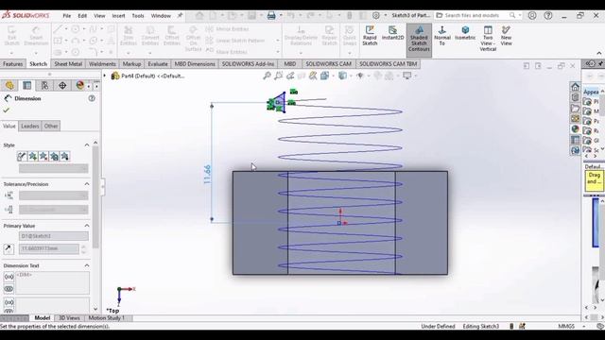Expand the Part4 flyout tree arrow

(105, 76)
